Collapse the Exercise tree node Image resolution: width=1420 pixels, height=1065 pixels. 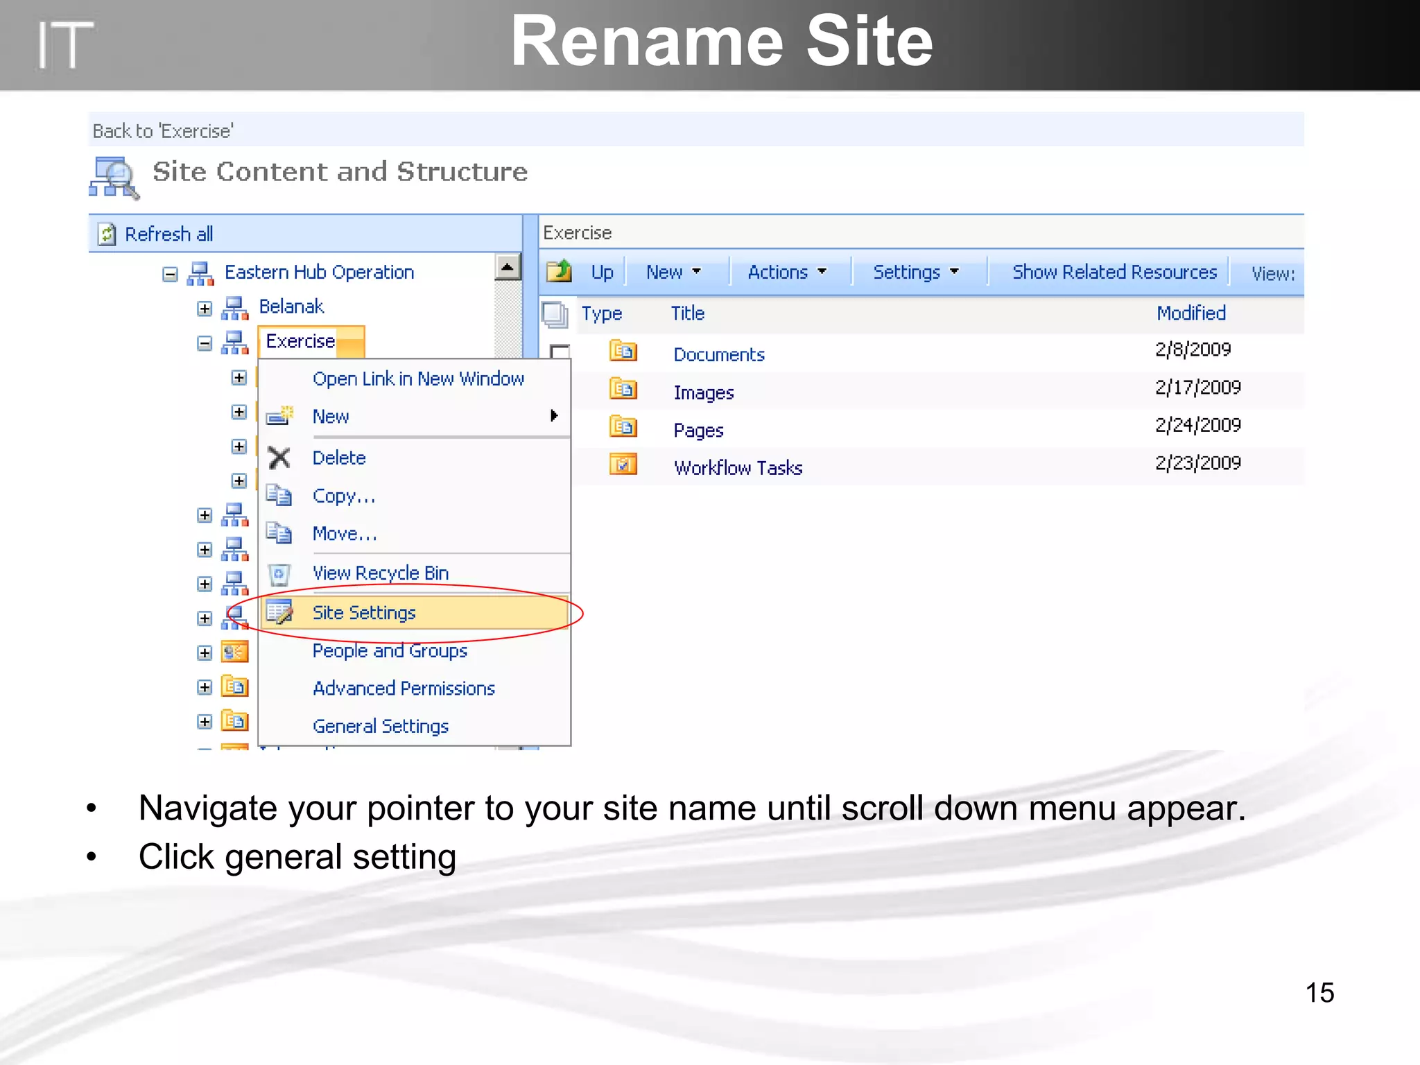coord(204,343)
